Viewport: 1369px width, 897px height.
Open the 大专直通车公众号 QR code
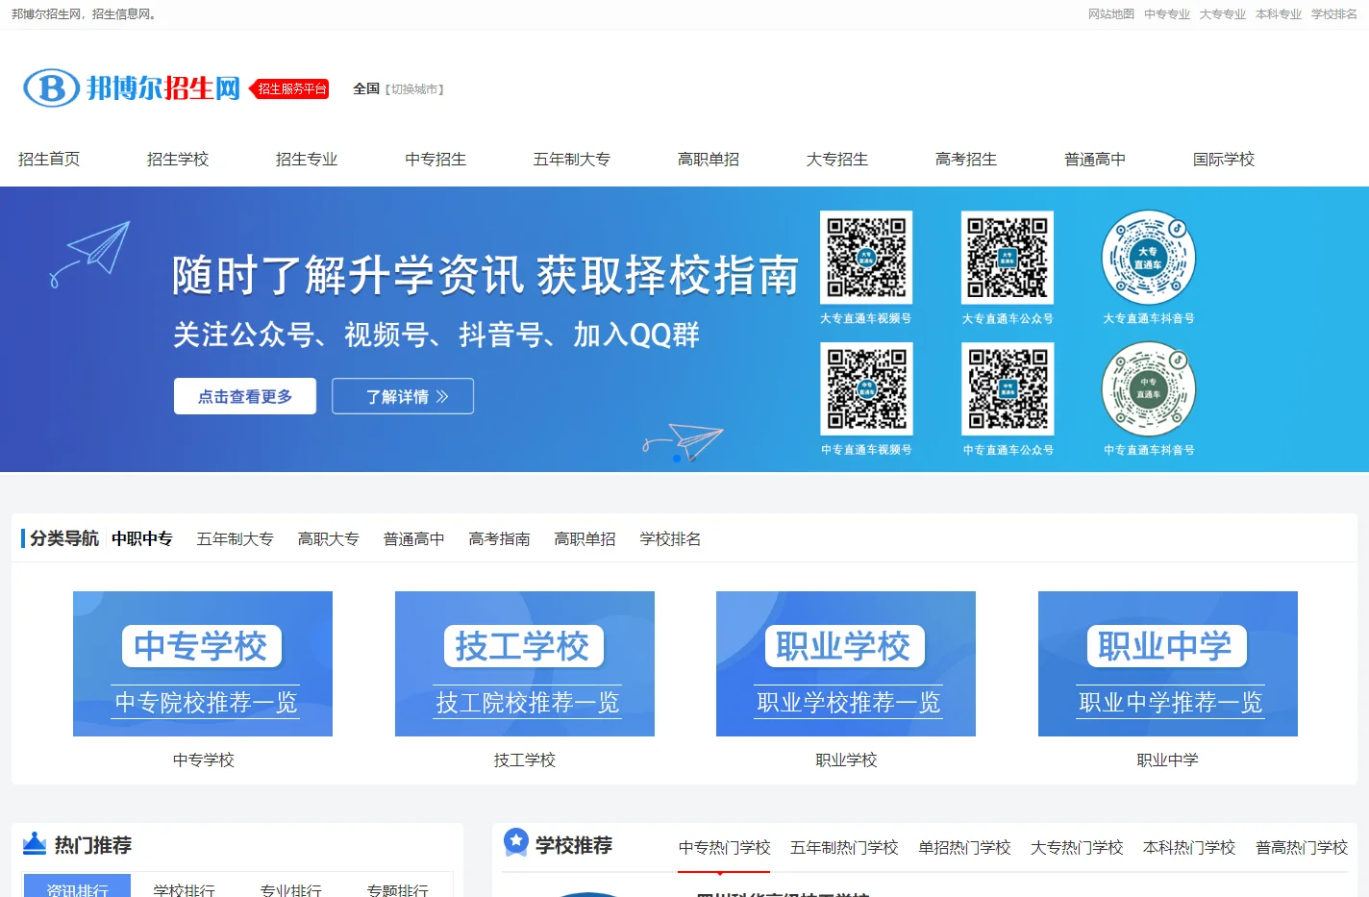point(1008,258)
